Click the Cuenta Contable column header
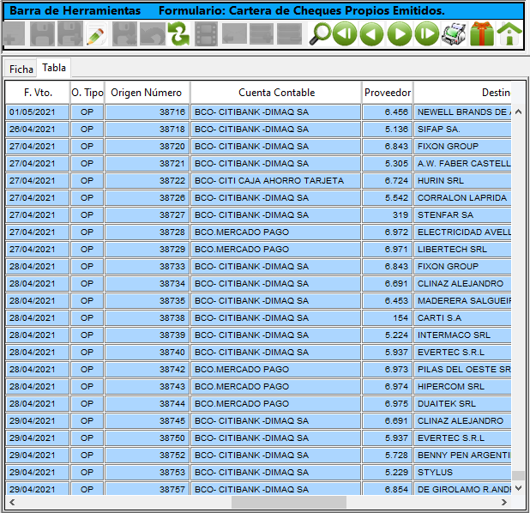Viewport: 530px width, 513px height. pos(276,93)
